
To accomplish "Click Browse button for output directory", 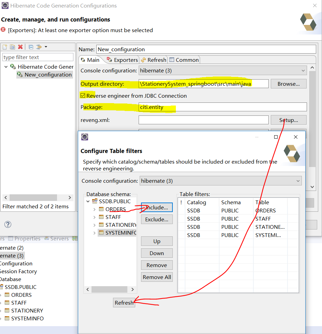I will tap(289, 84).
